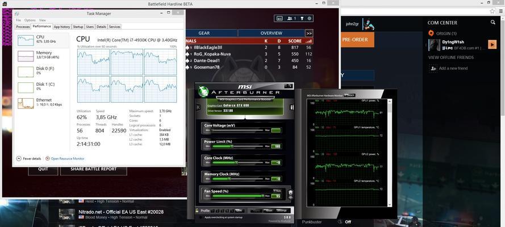The width and height of the screenshot is (505, 227).
Task: Open the browser hamburger menu
Action: pyautogui.click(x=500, y=11)
